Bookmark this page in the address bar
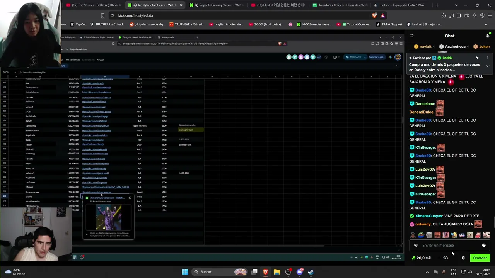Screen dimensions: 495x278 pyautogui.click(x=102, y=15)
